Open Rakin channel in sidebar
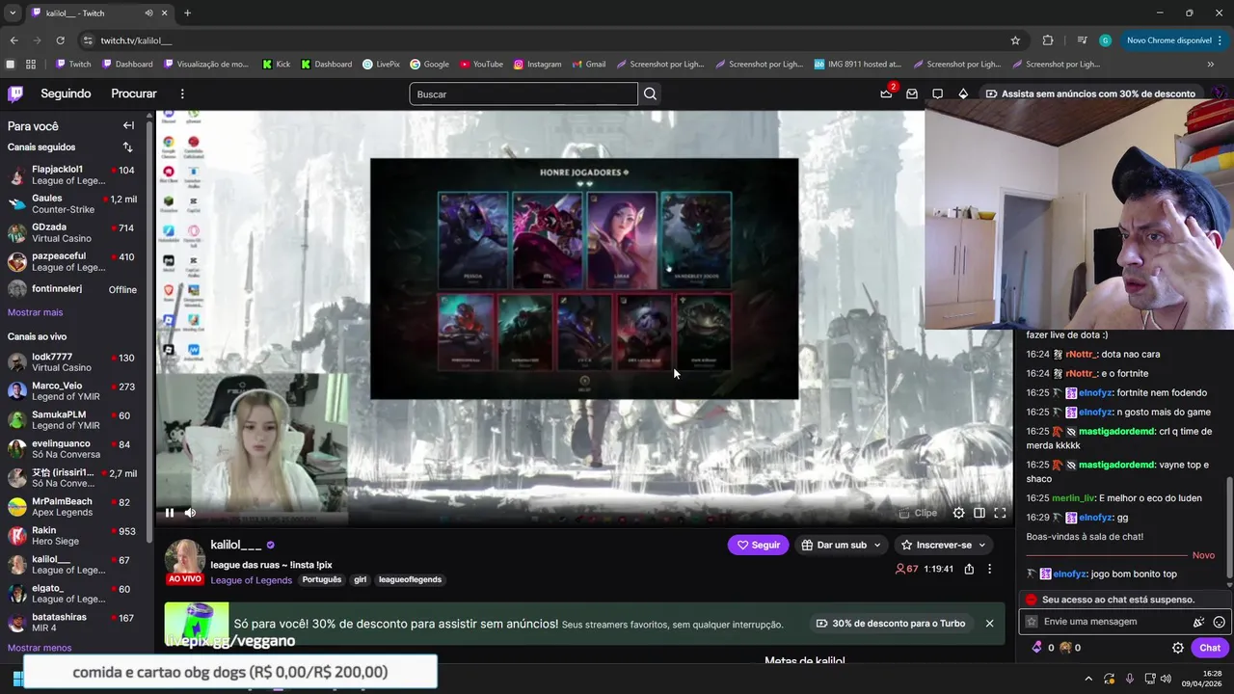This screenshot has width=1234, height=694. tap(73, 536)
